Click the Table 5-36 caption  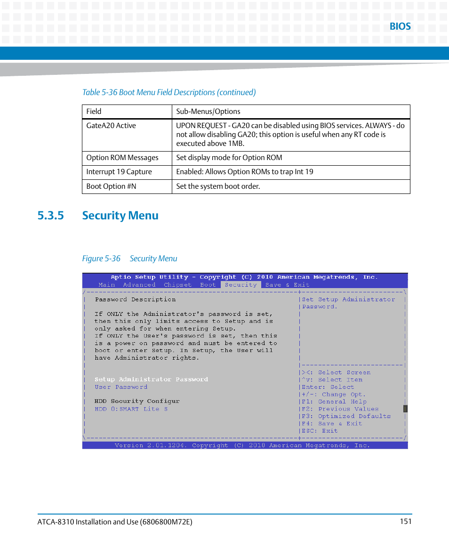[x=169, y=92]
